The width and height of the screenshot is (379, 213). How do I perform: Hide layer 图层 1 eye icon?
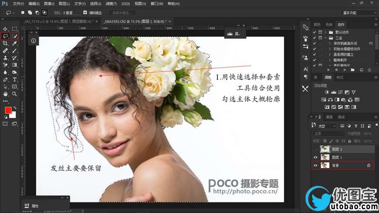(316, 158)
